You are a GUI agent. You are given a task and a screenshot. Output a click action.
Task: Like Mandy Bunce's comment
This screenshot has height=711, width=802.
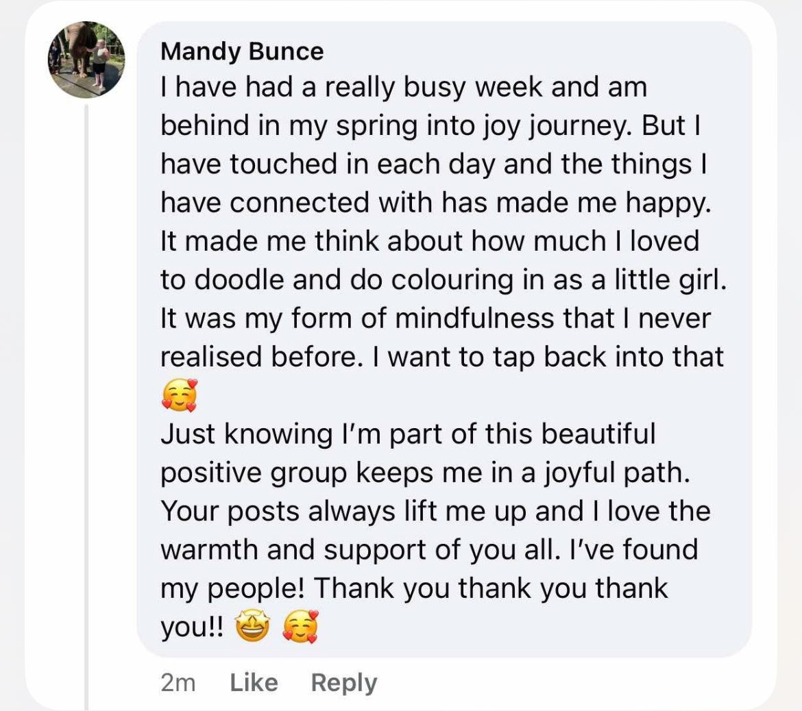[x=254, y=682]
